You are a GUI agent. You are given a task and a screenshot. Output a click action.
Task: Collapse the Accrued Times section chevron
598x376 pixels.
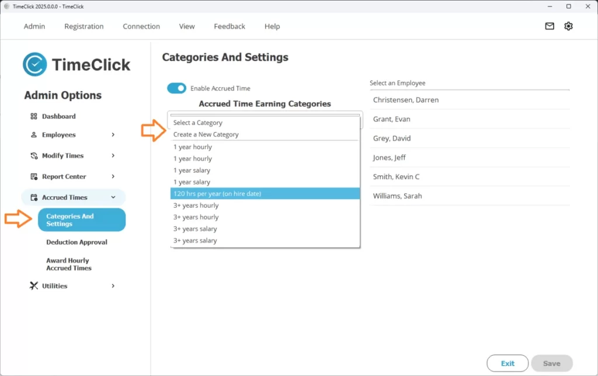tap(113, 197)
